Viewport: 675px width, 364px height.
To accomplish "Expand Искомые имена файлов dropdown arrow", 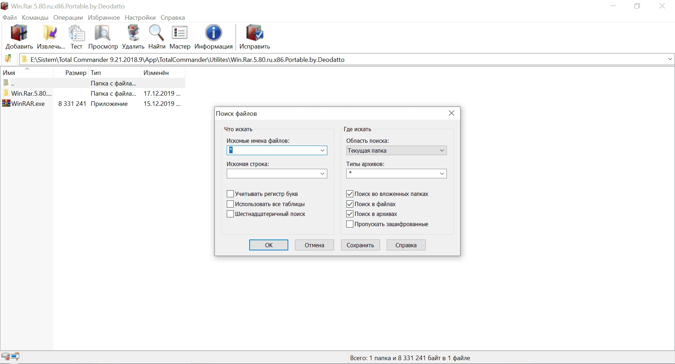I will [x=322, y=151].
